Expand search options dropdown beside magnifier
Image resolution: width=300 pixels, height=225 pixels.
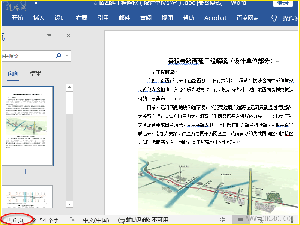(67, 56)
